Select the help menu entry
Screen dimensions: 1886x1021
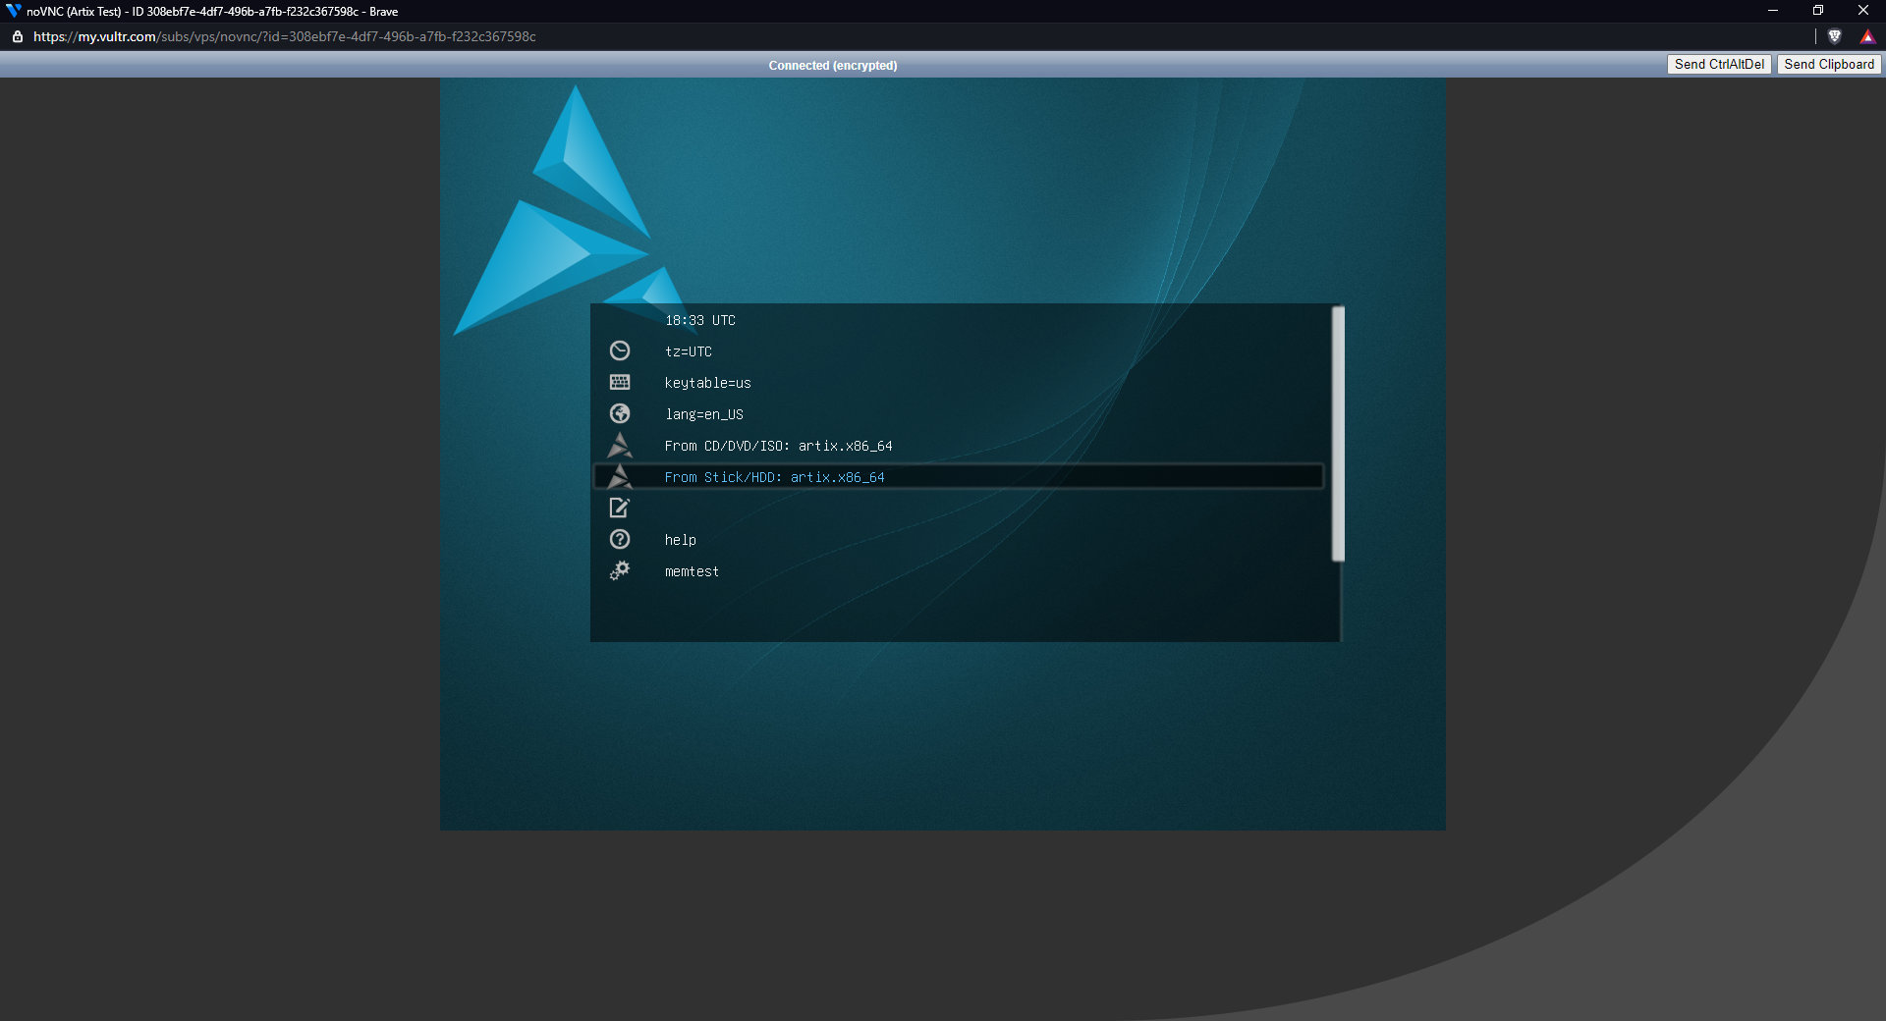(x=680, y=540)
